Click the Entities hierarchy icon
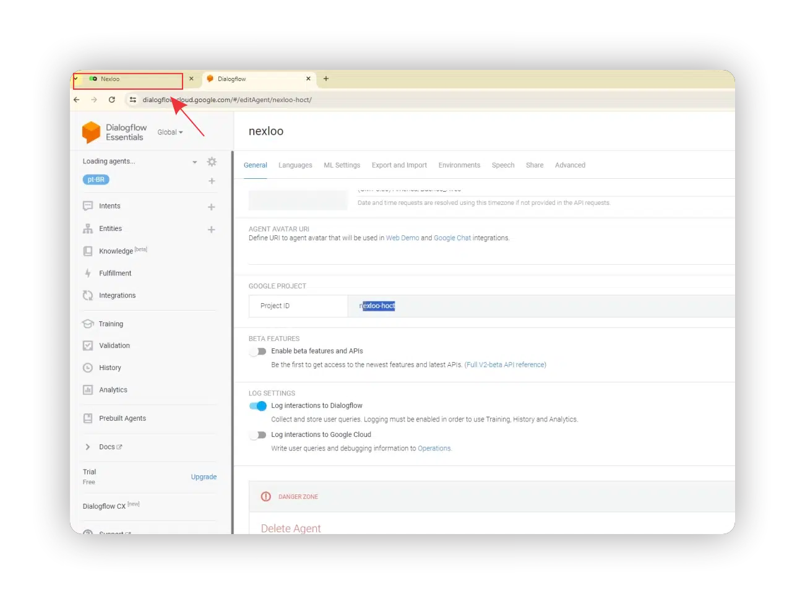 click(x=88, y=228)
